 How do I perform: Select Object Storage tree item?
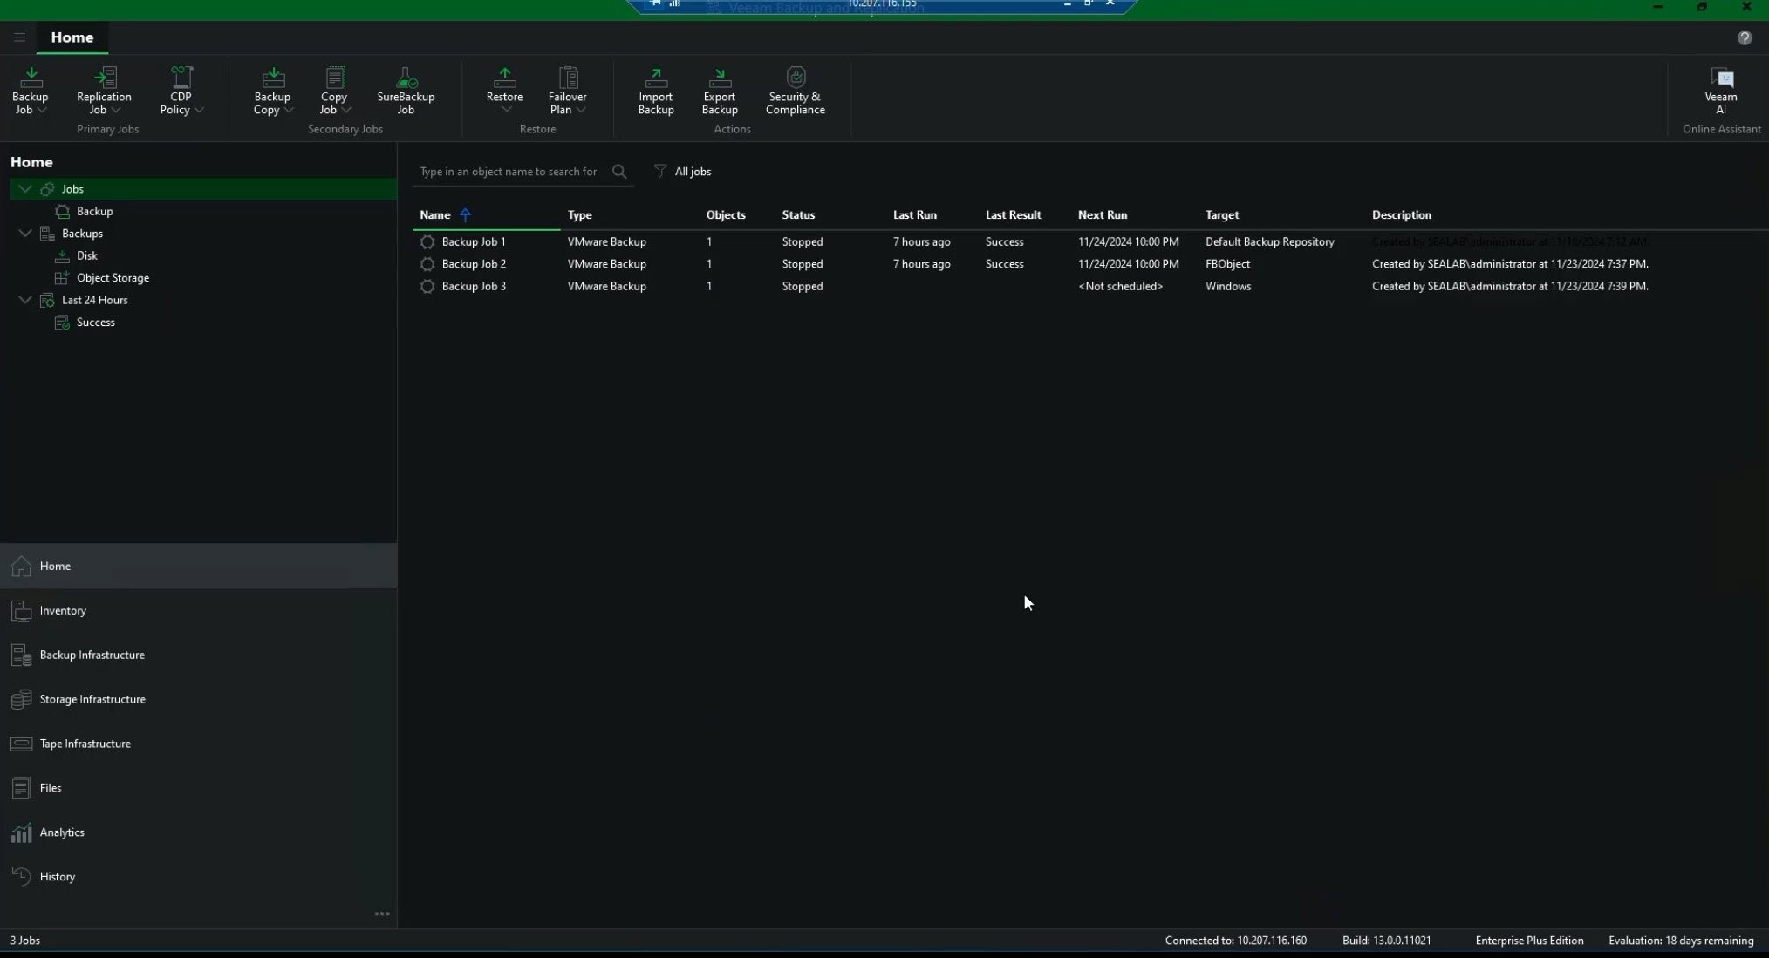pos(113,278)
